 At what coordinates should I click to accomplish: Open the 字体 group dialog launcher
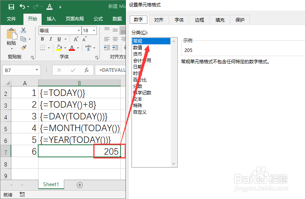point(97,57)
